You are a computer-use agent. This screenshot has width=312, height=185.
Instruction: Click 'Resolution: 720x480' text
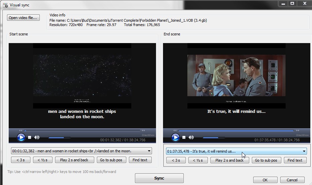click(x=66, y=25)
